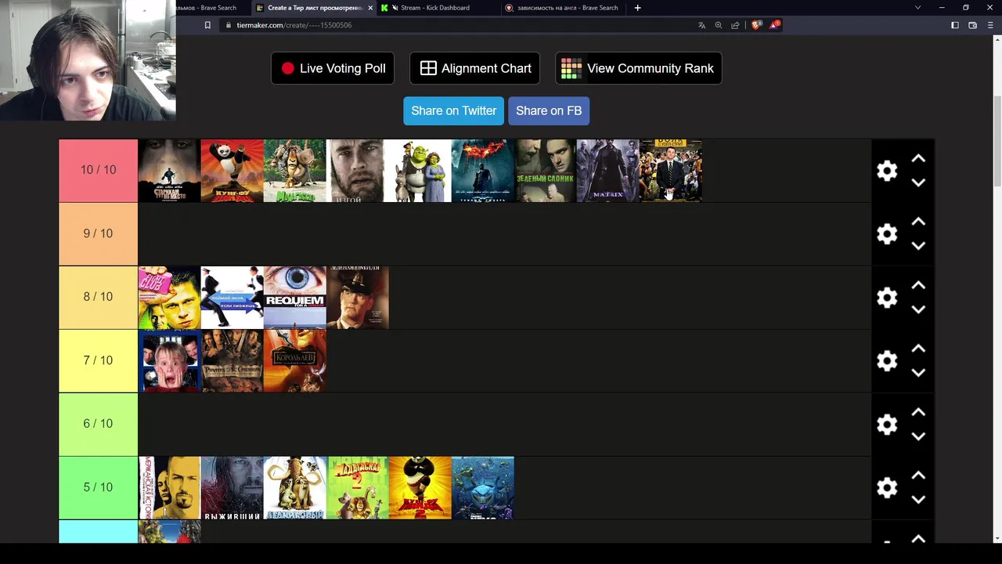Move 9 / 10 tier row up

(918, 222)
